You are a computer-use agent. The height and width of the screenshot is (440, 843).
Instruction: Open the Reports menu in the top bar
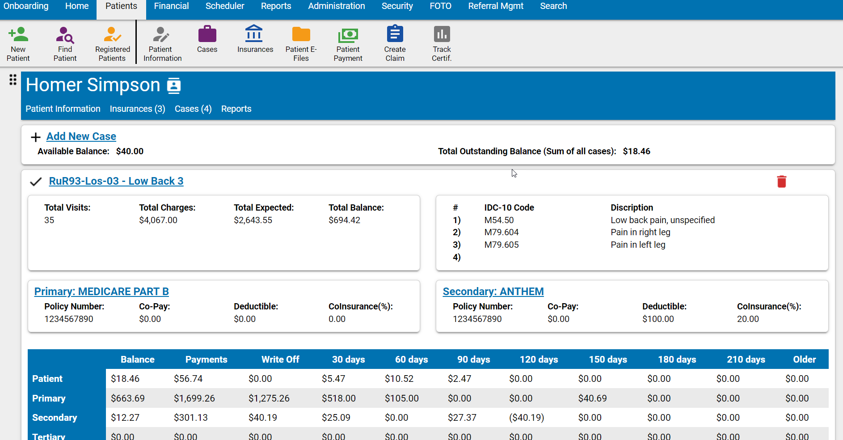(276, 6)
